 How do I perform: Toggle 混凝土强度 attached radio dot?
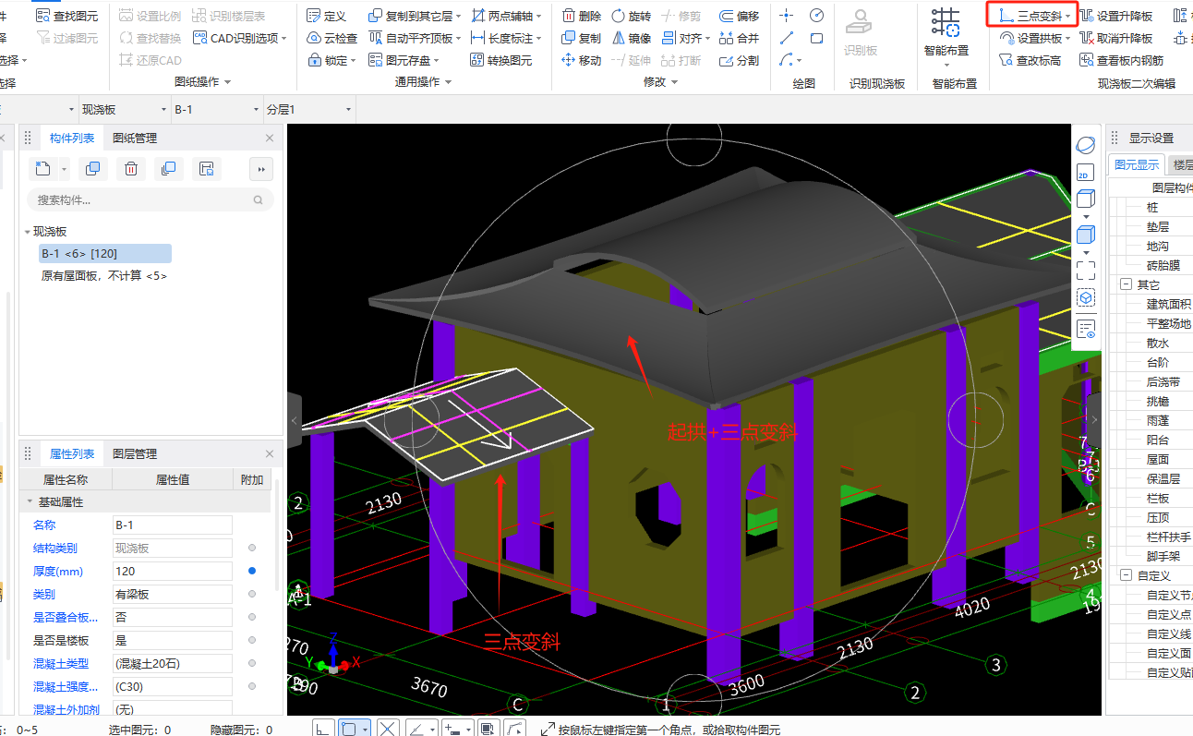(x=252, y=686)
